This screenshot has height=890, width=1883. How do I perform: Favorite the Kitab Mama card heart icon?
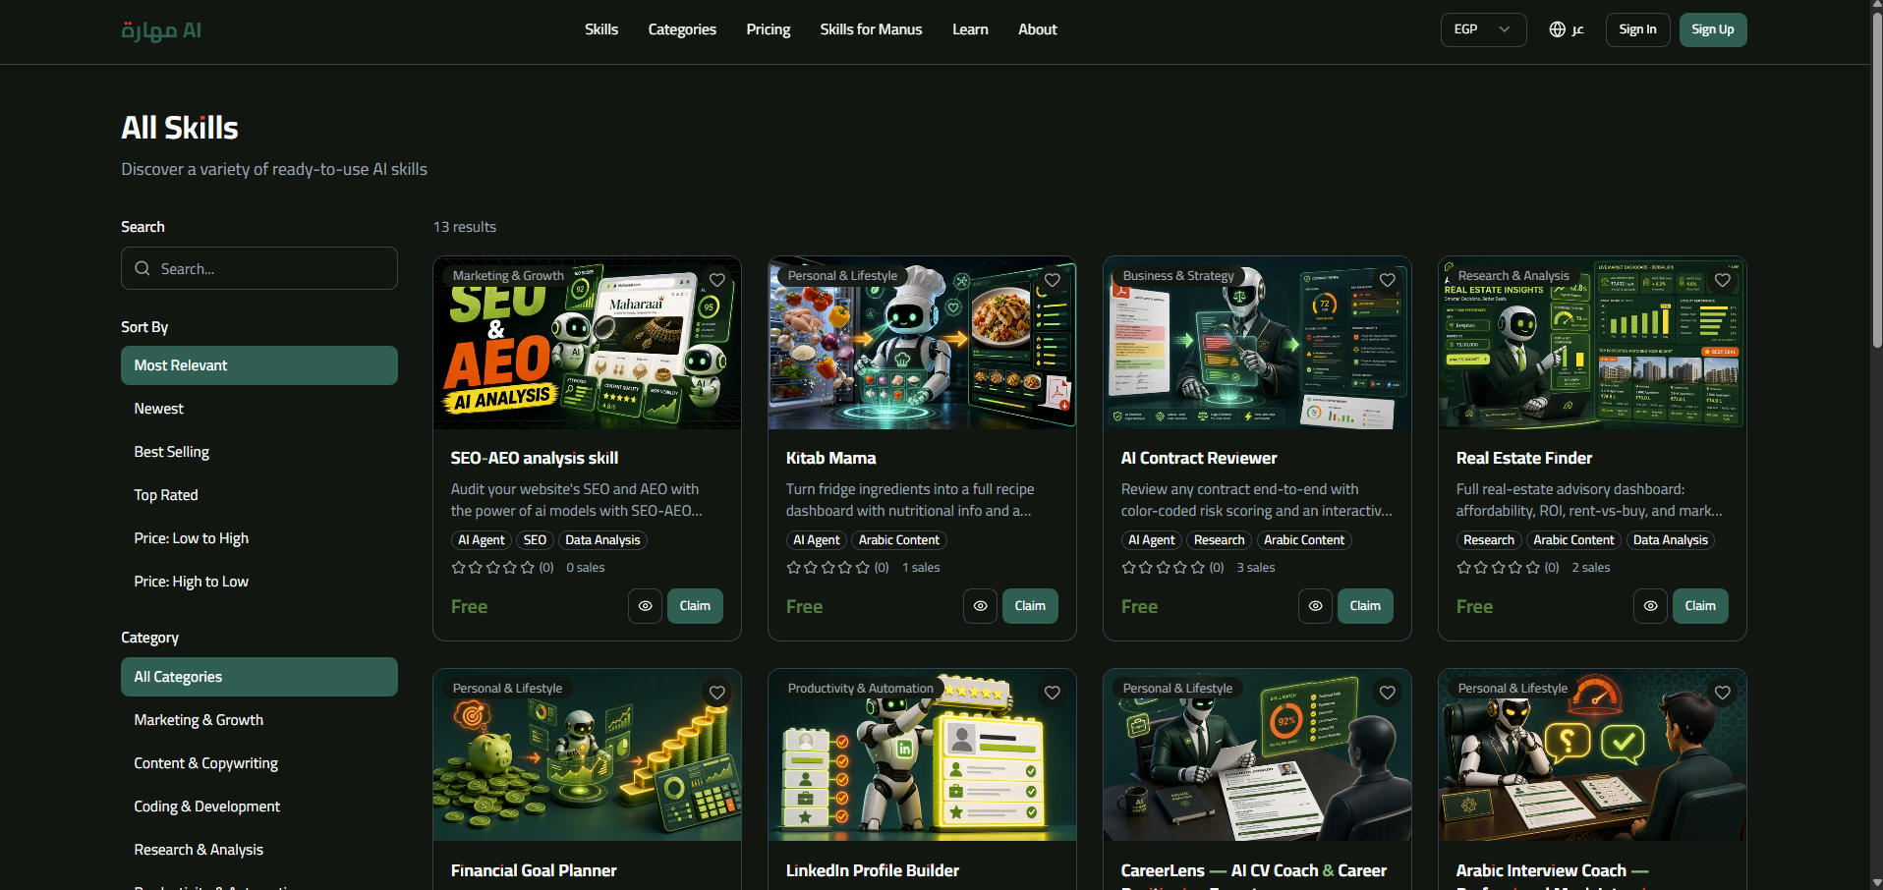tap(1053, 280)
